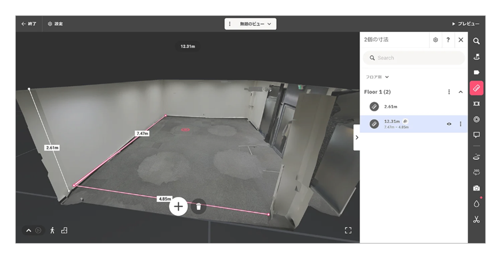Add a new measurement point with plus button

point(178,206)
